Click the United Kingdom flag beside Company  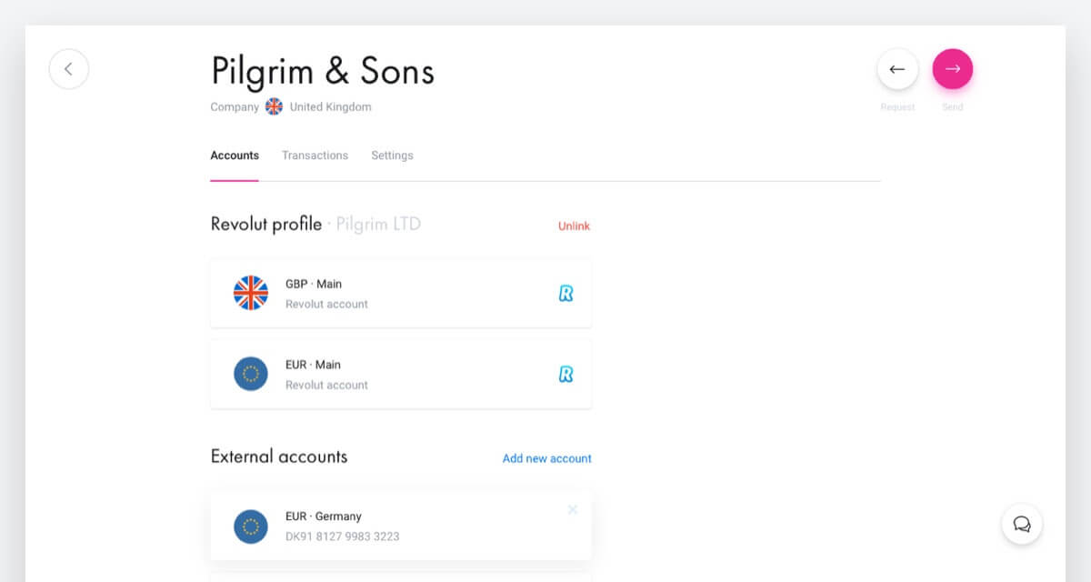(274, 106)
